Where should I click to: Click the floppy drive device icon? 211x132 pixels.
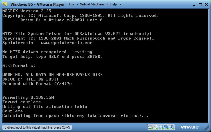click(161, 127)
